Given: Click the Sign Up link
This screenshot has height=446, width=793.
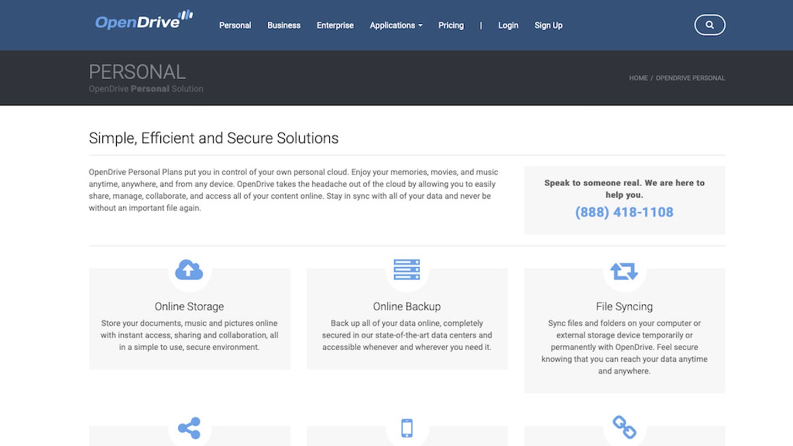Looking at the screenshot, I should pyautogui.click(x=548, y=25).
